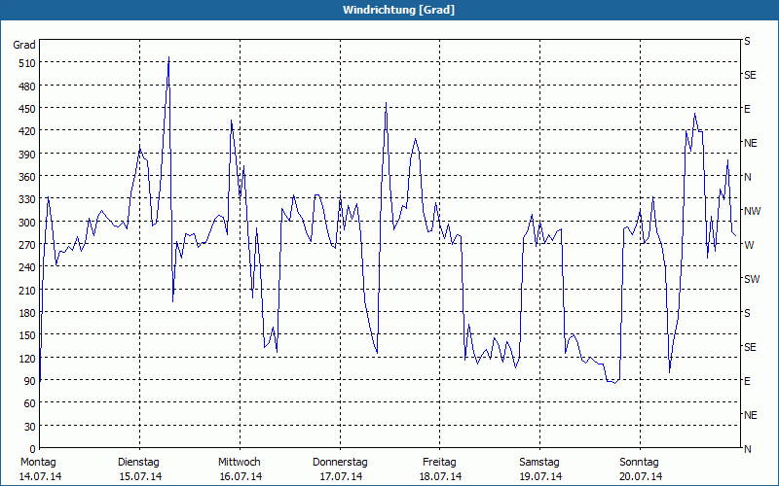Click the y-axis value 480
The image size is (779, 486).
pyautogui.click(x=27, y=87)
